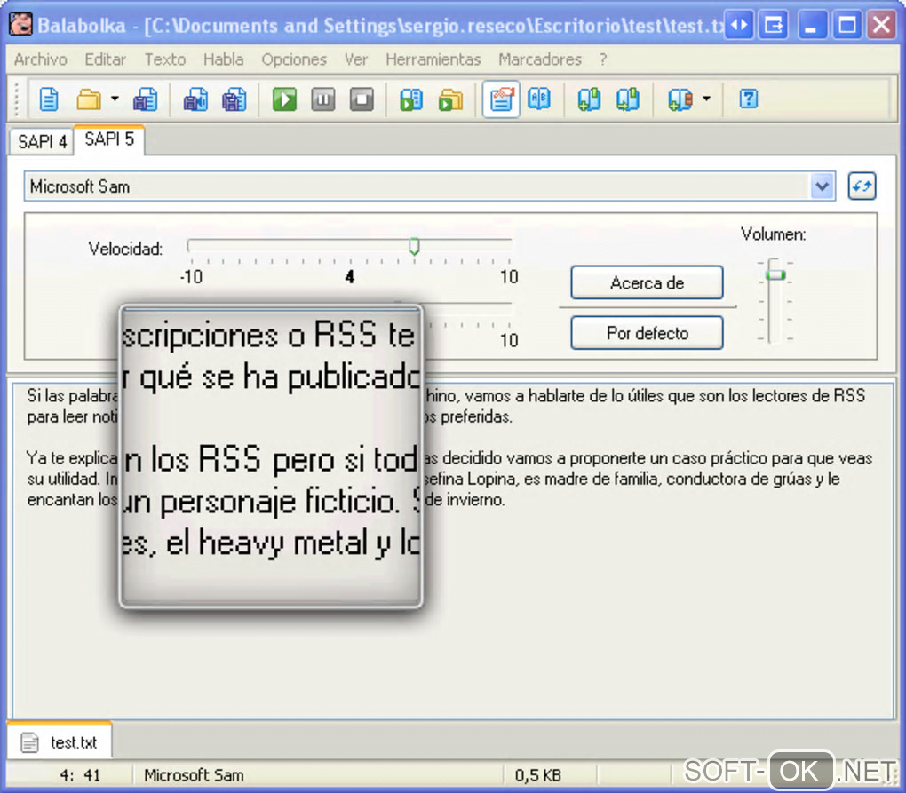Open the Herramientas menu
The width and height of the screenshot is (906, 793).
tap(433, 59)
